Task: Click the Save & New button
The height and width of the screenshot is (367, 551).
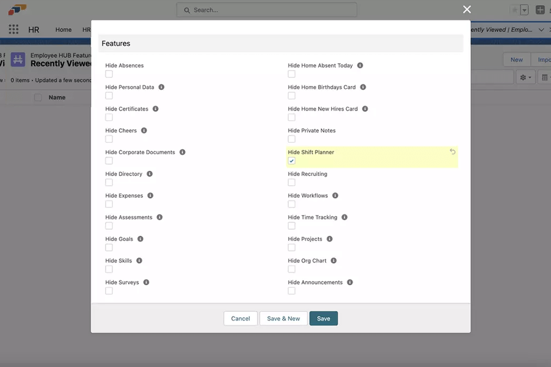Action: pos(283,318)
